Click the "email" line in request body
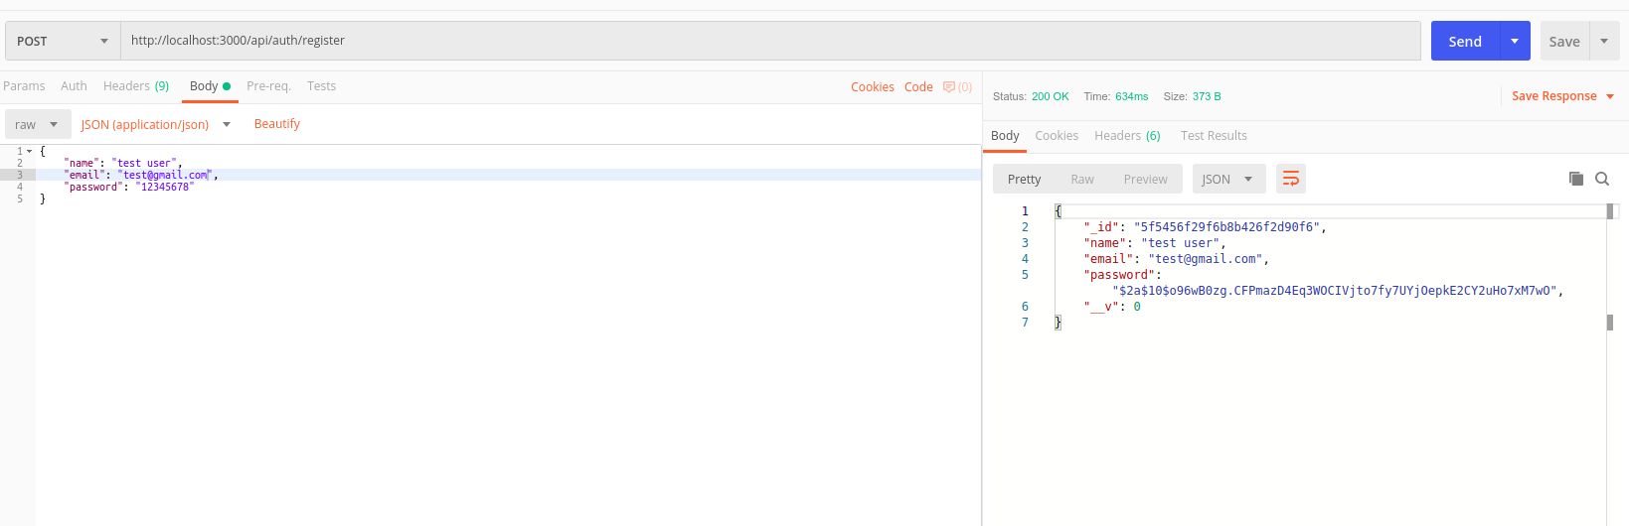Viewport: 1629px width, 526px height. tap(141, 175)
